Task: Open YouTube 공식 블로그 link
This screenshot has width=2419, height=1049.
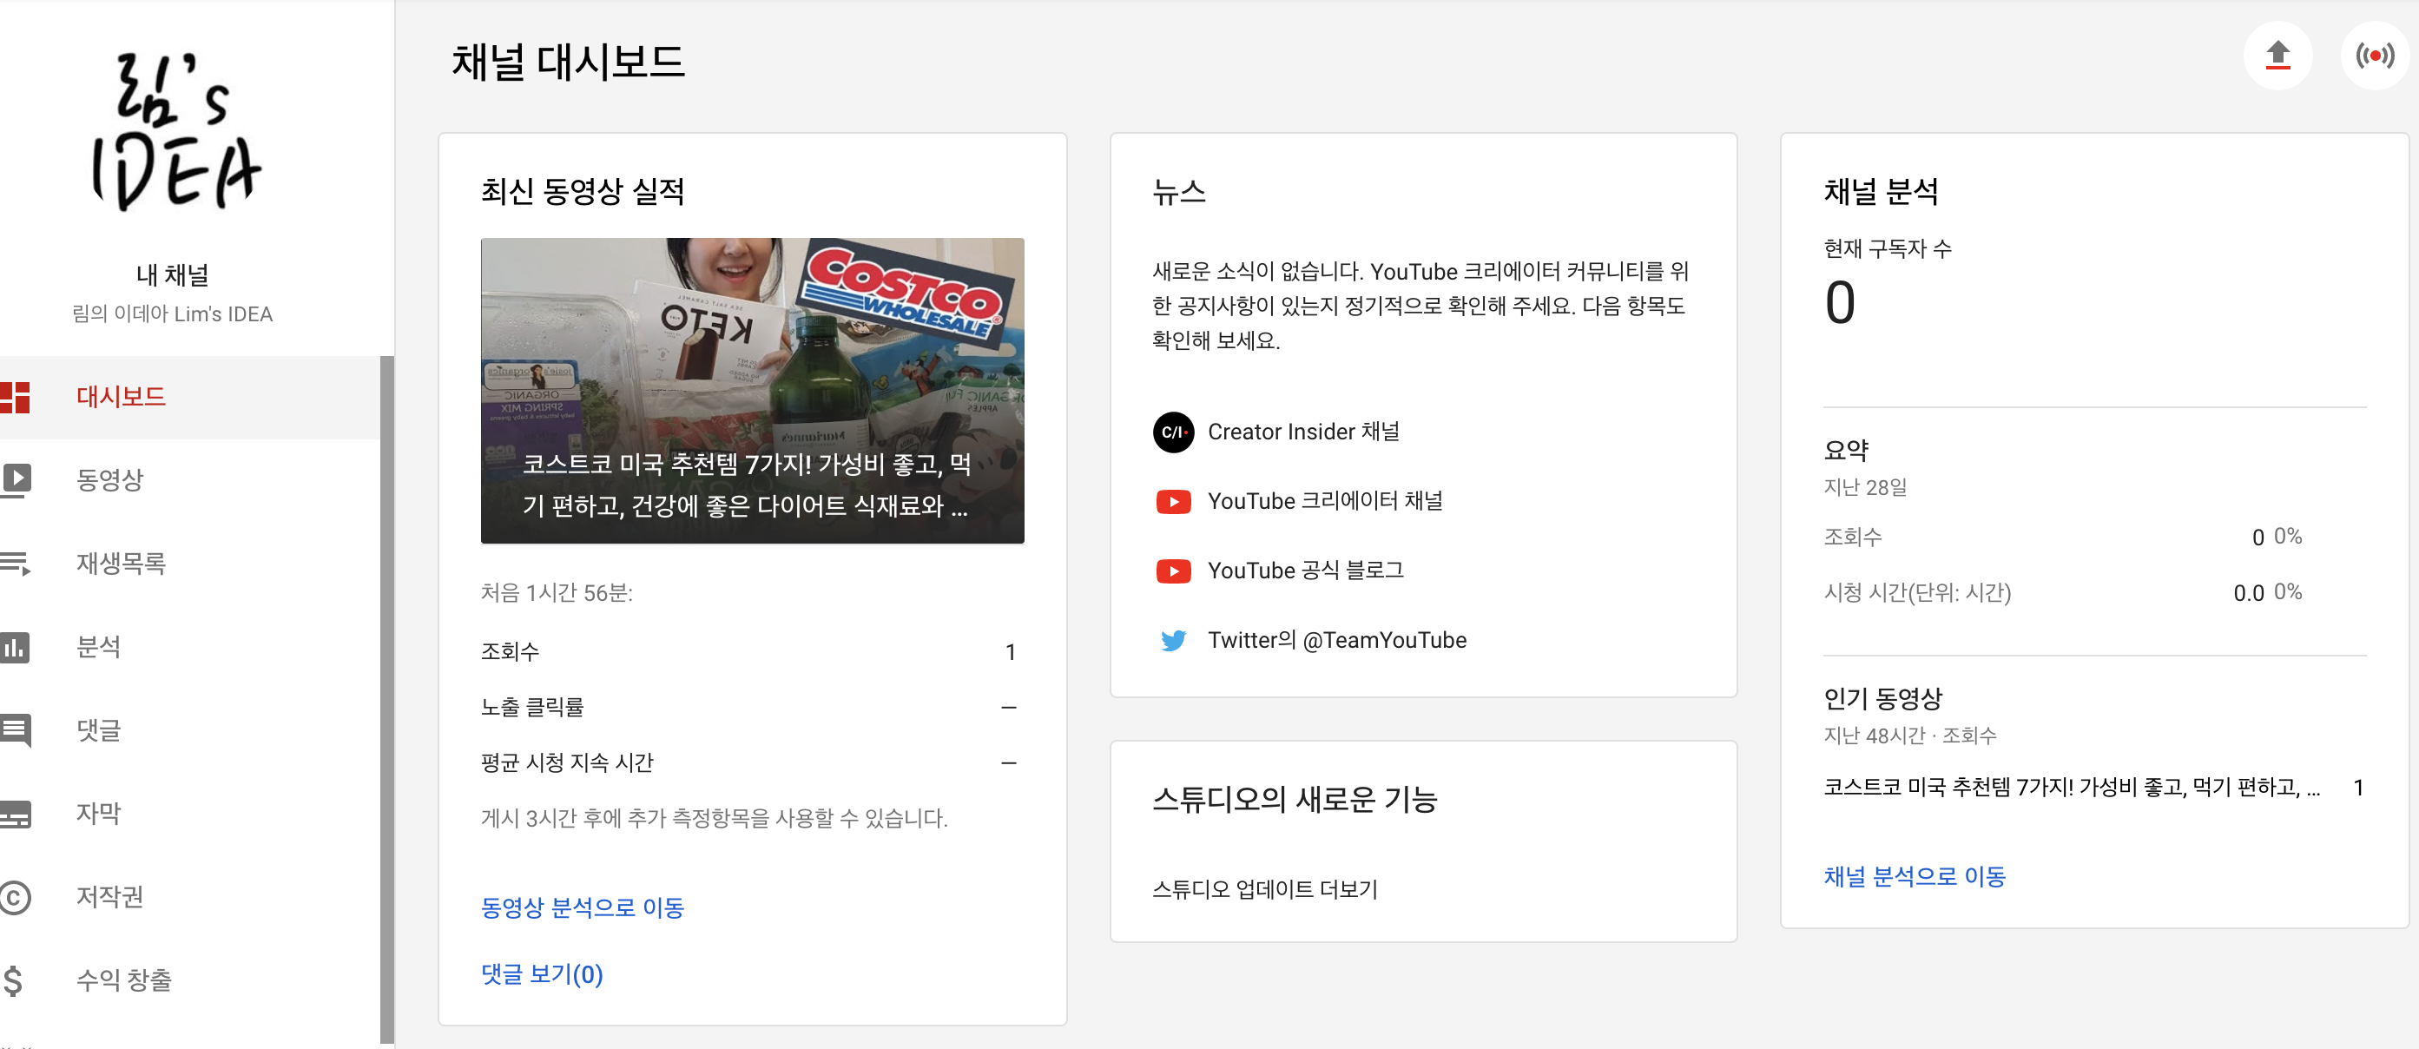Action: tap(1304, 571)
